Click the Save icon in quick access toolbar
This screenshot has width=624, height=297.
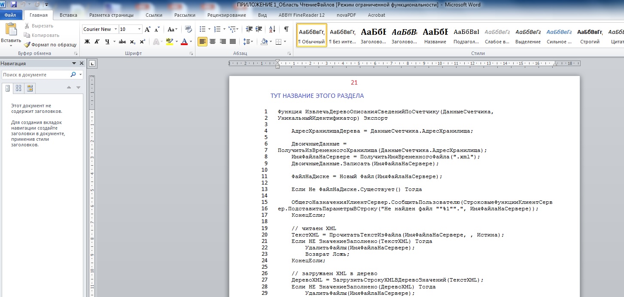(14, 4)
